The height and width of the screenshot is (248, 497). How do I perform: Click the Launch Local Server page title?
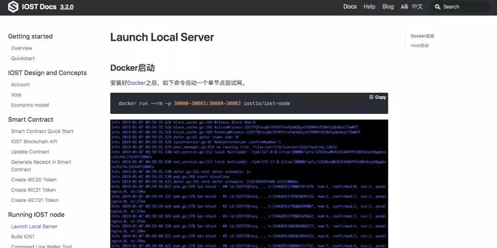coord(162,37)
